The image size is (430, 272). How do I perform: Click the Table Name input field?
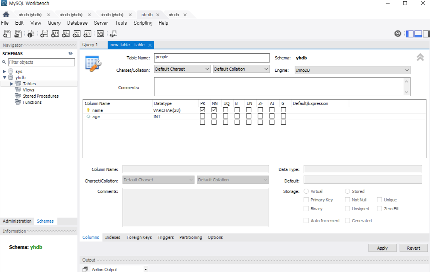coord(212,57)
